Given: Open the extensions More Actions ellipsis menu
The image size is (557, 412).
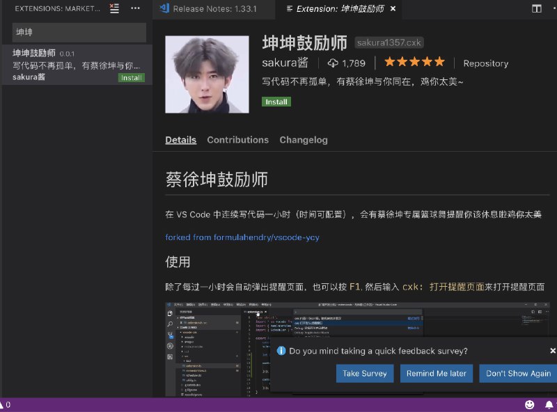Looking at the screenshot, I should coord(135,8).
